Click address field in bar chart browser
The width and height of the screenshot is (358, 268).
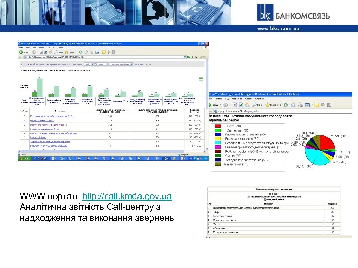105,57
